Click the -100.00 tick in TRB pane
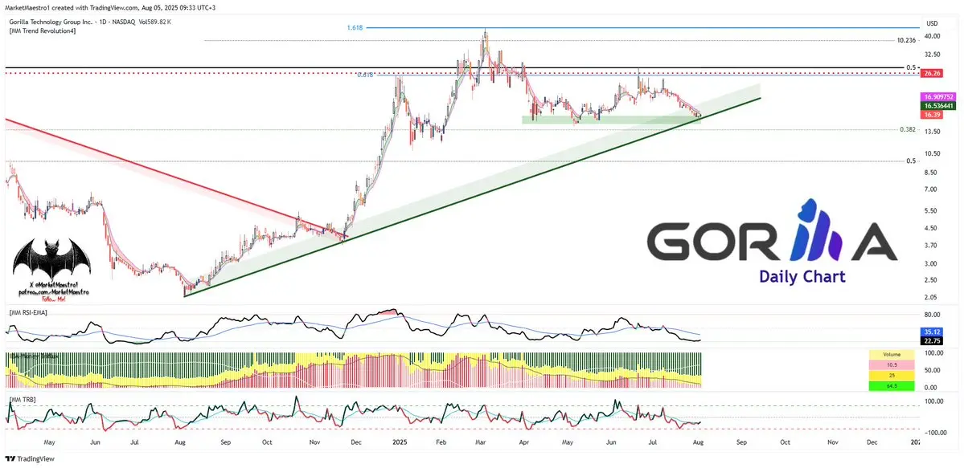 pyautogui.click(x=933, y=433)
